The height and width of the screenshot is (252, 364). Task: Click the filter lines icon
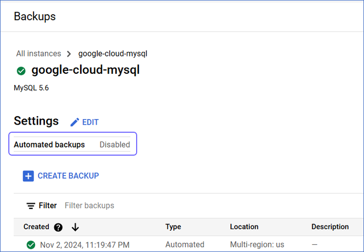coord(31,206)
